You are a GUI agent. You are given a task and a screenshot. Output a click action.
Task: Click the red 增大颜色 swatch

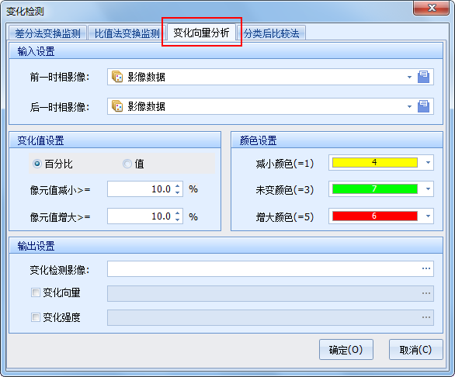pyautogui.click(x=374, y=216)
